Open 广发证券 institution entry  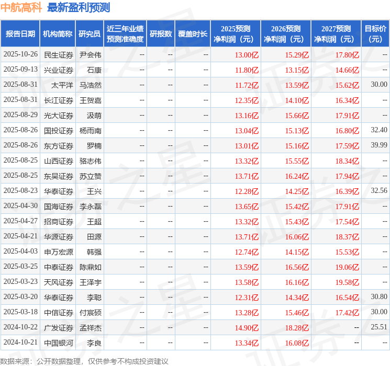tap(59, 327)
